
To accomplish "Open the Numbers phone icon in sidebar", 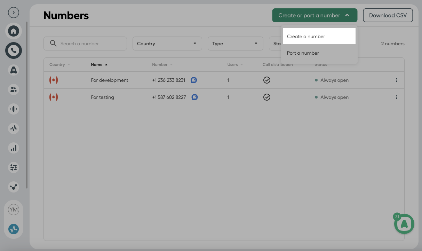I will (x=14, y=51).
